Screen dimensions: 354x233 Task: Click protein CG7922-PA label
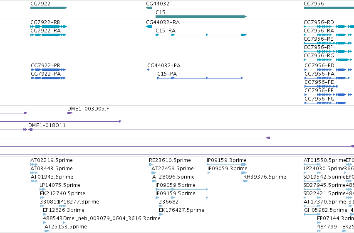tap(46, 74)
